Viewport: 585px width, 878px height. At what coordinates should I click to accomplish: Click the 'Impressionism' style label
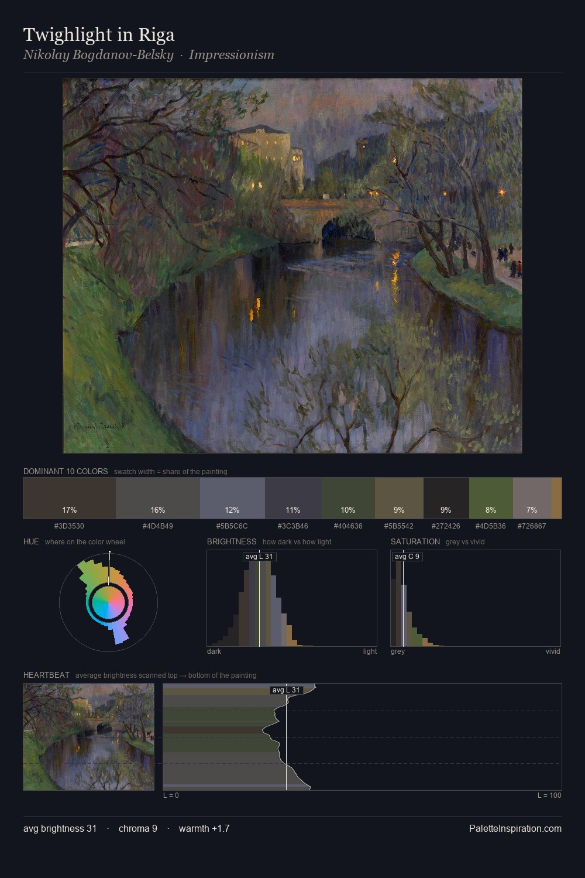click(x=232, y=55)
